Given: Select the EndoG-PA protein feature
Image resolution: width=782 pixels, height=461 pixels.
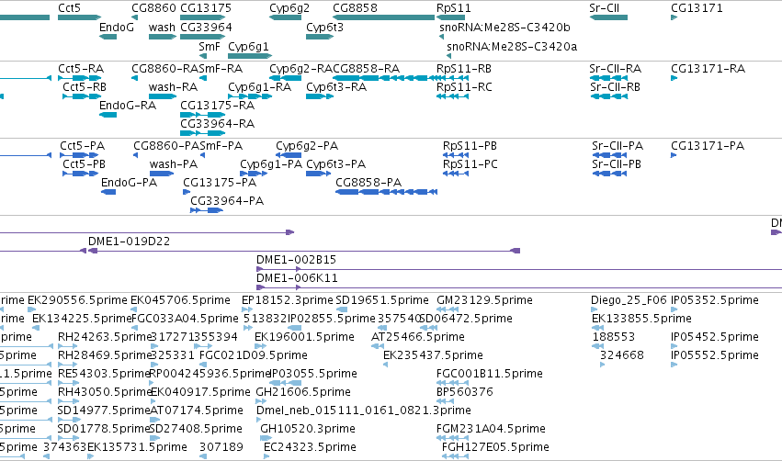Looking at the screenshot, I should point(108,192).
